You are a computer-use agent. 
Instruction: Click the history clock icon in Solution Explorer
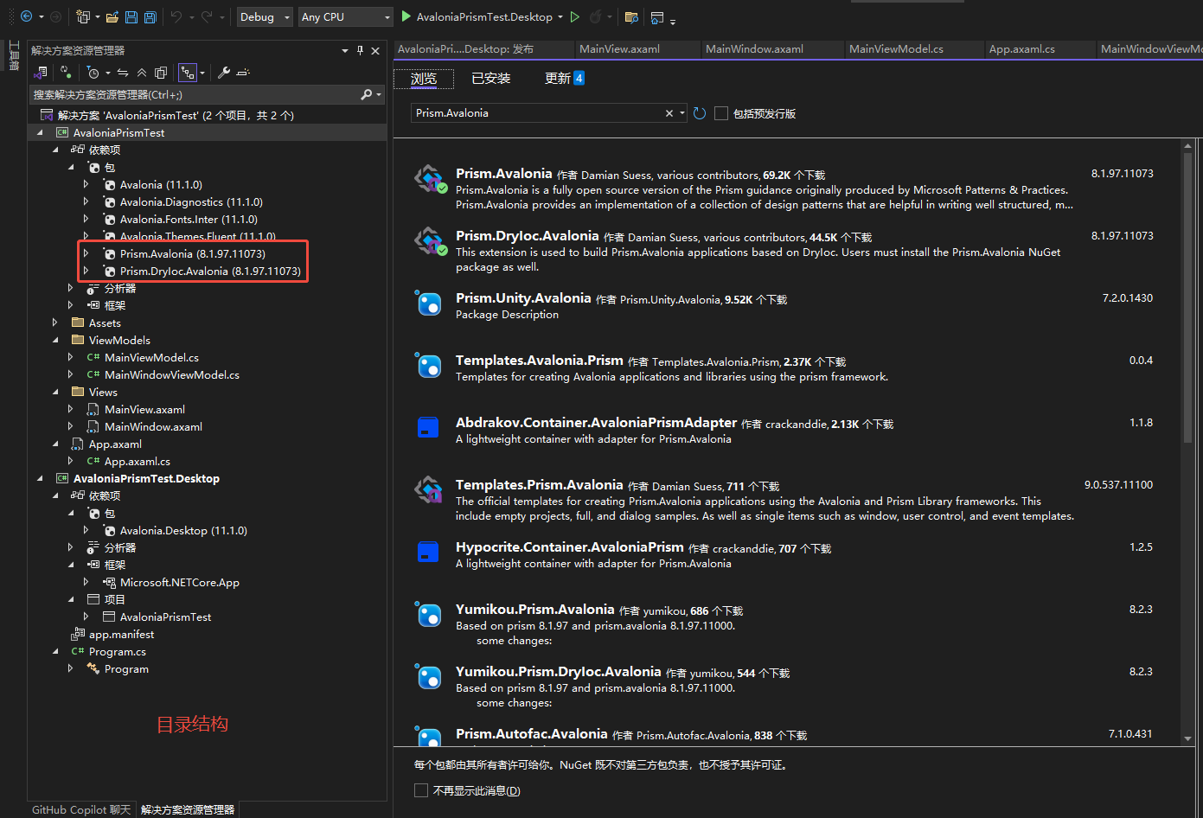tap(93, 73)
